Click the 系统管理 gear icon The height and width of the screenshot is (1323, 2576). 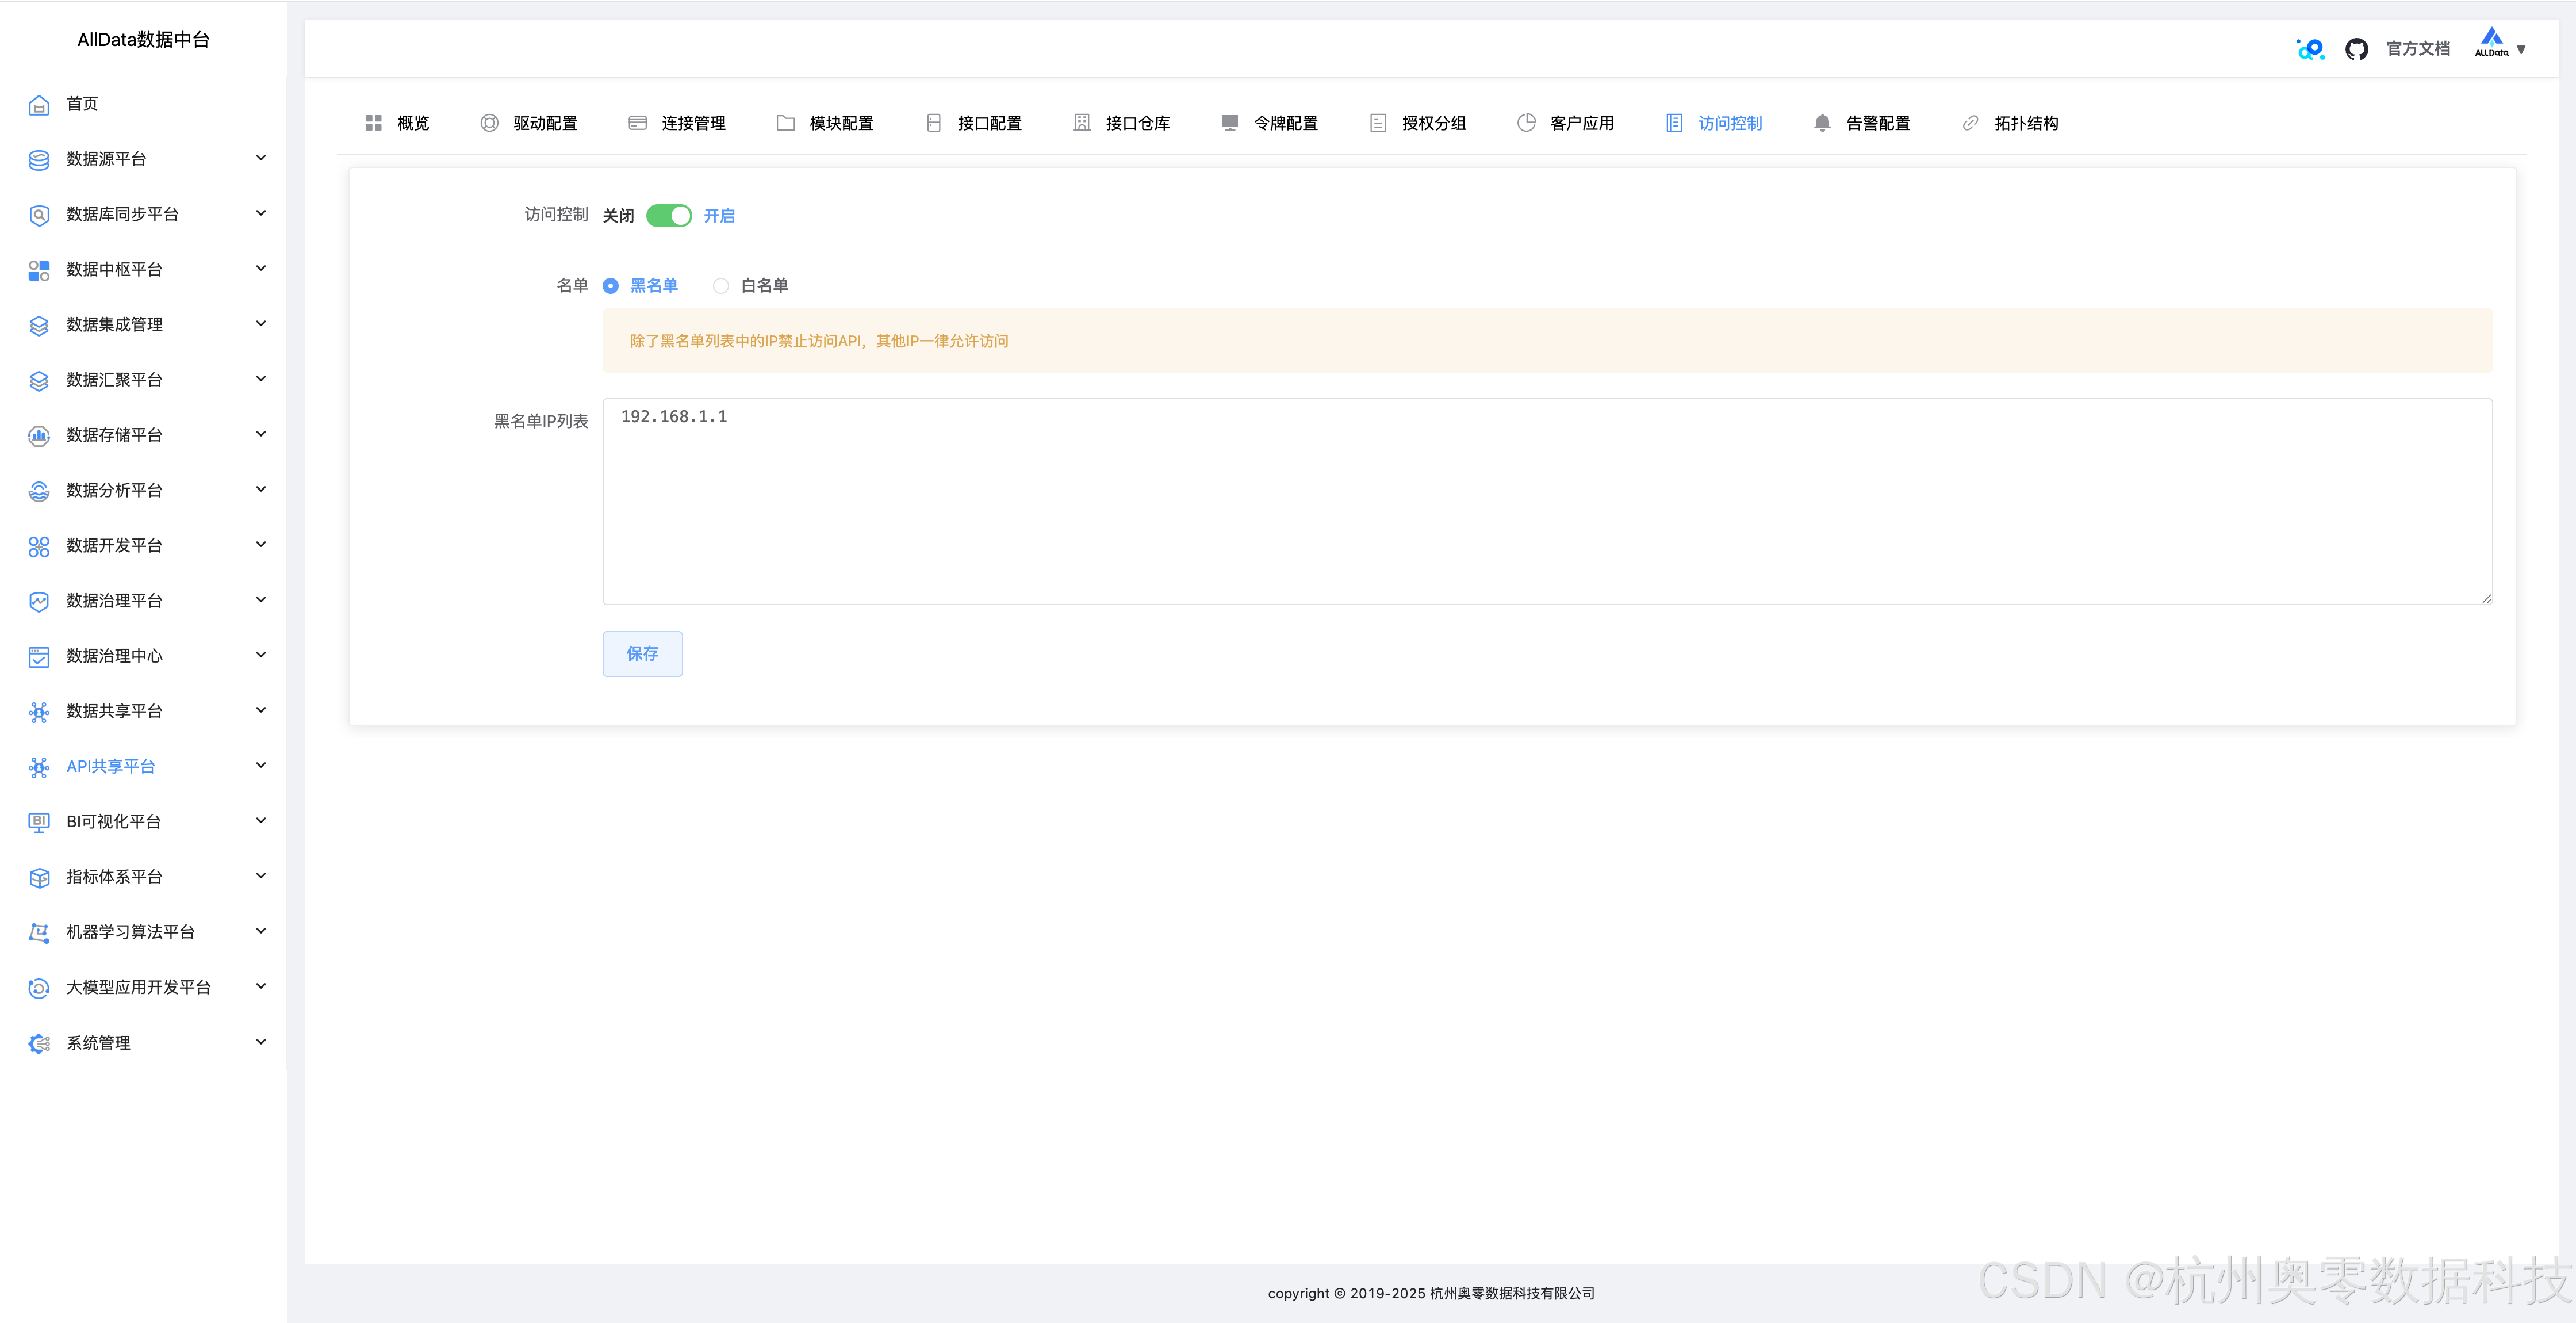tap(39, 1044)
